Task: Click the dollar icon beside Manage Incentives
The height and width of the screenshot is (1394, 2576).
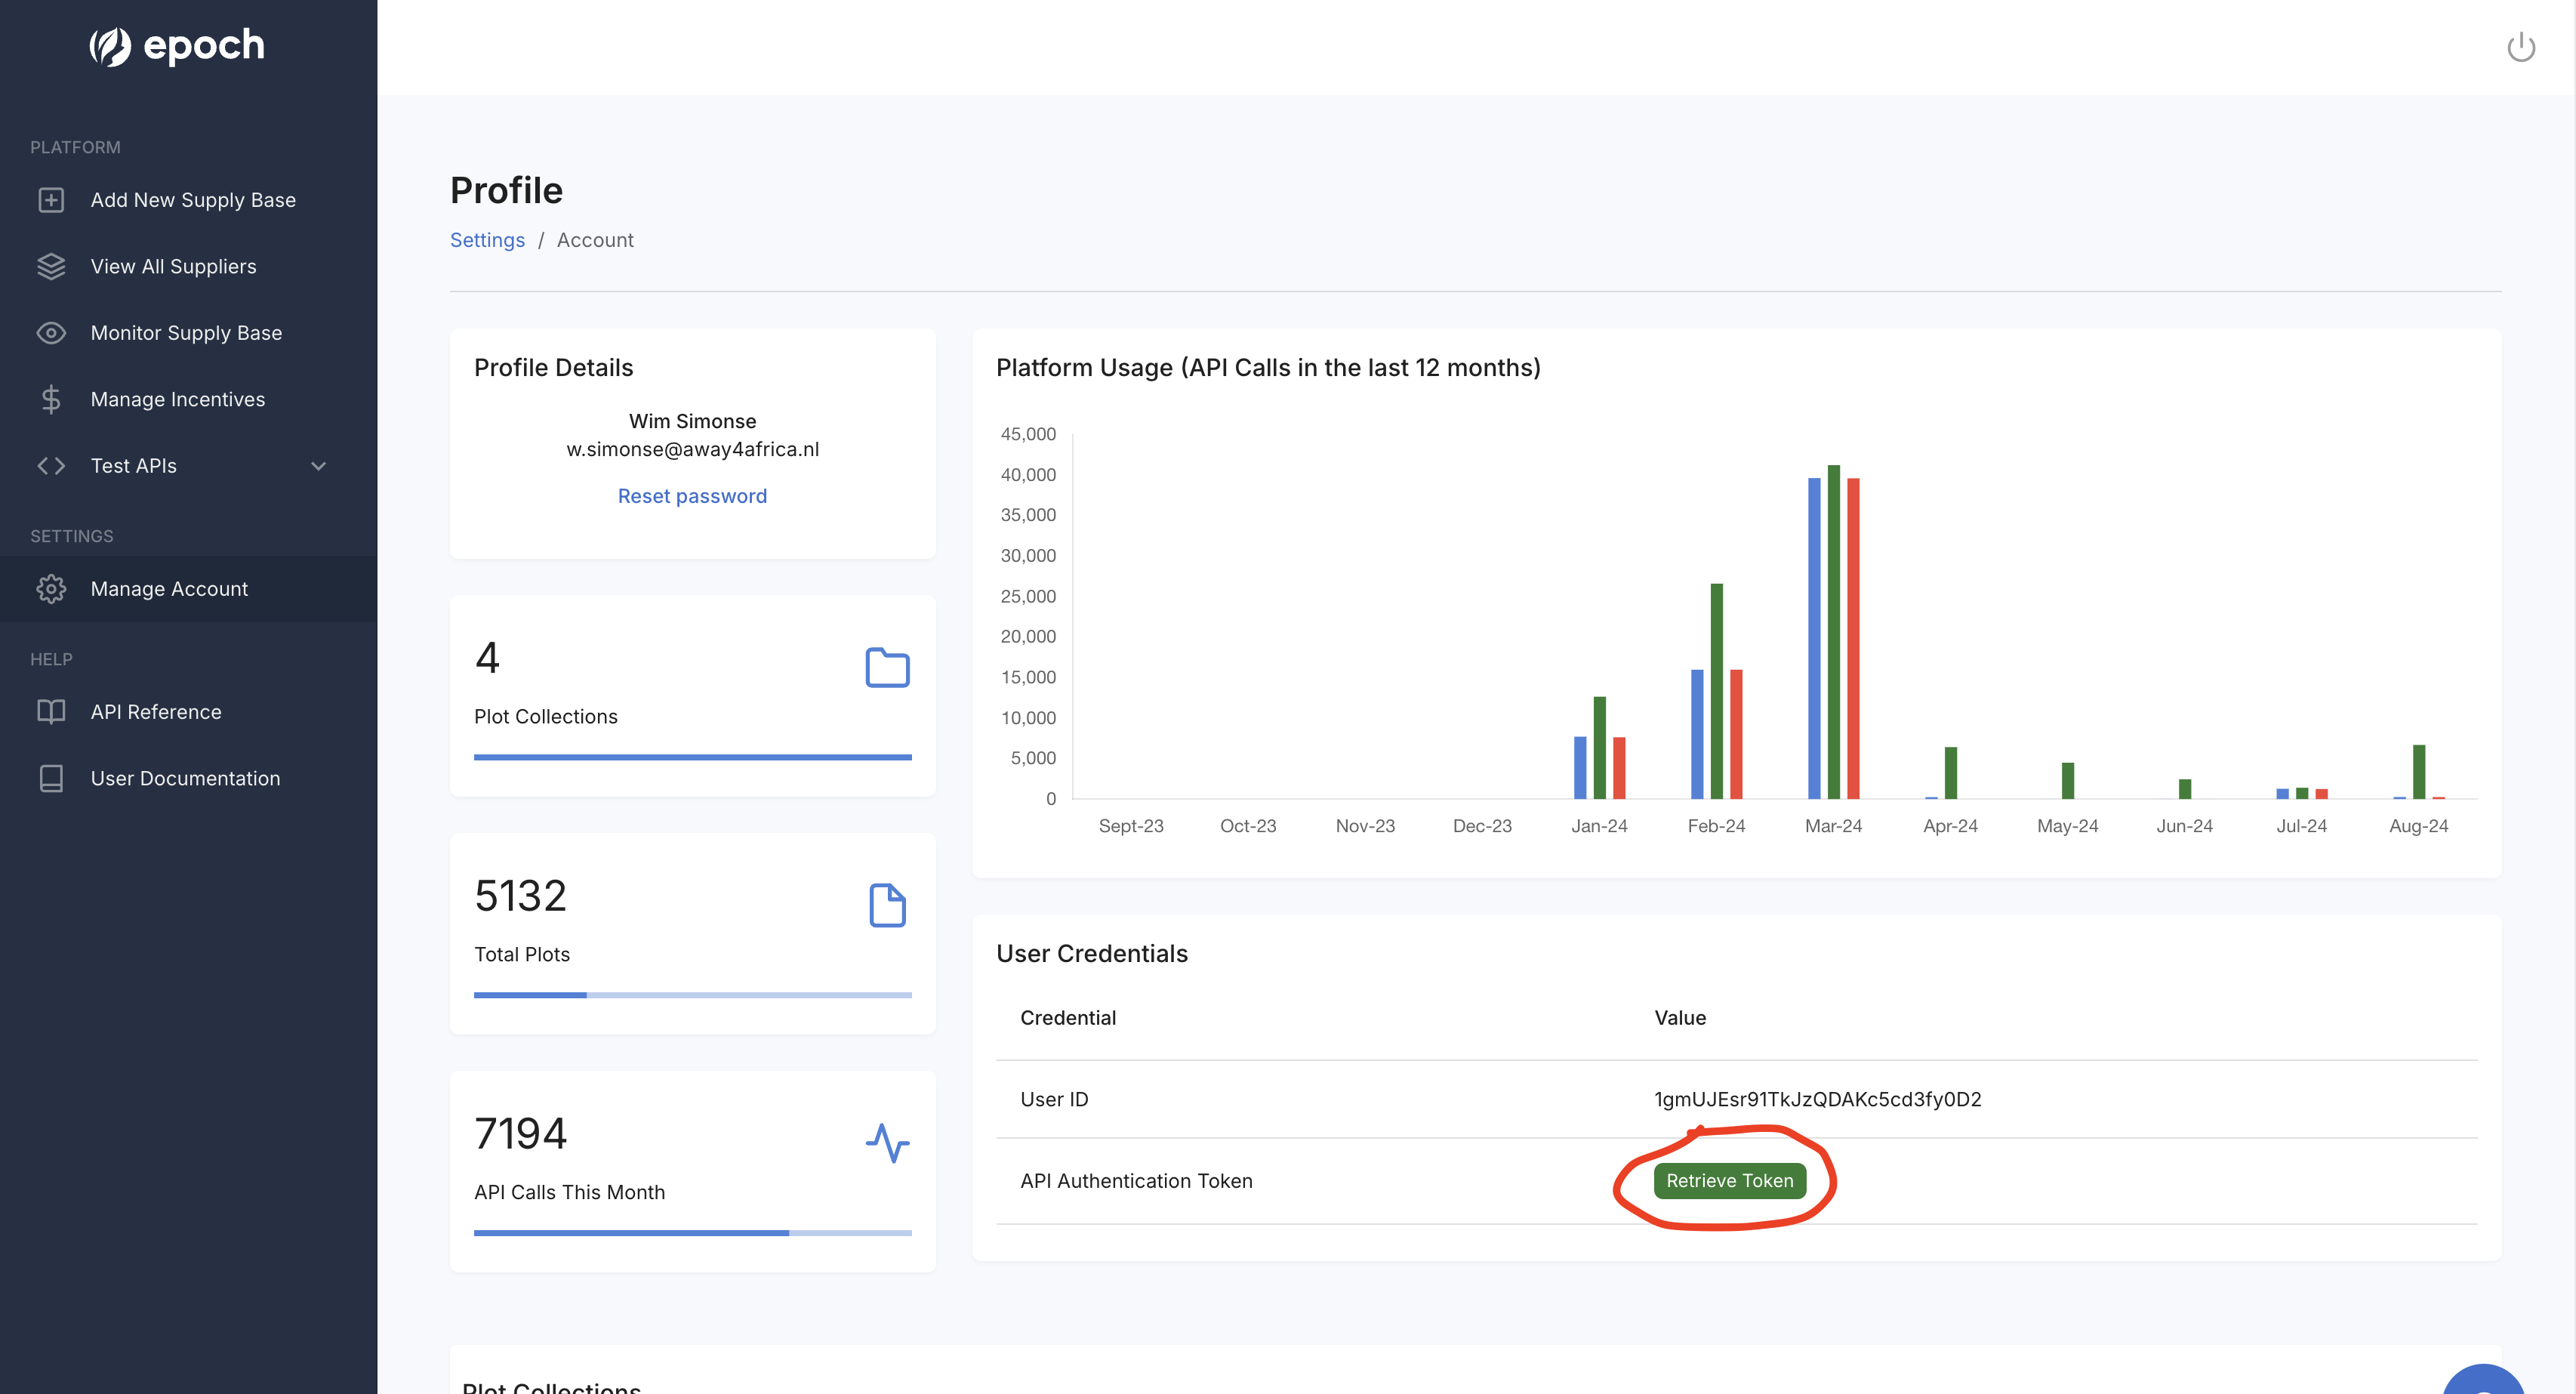Action: [x=51, y=399]
